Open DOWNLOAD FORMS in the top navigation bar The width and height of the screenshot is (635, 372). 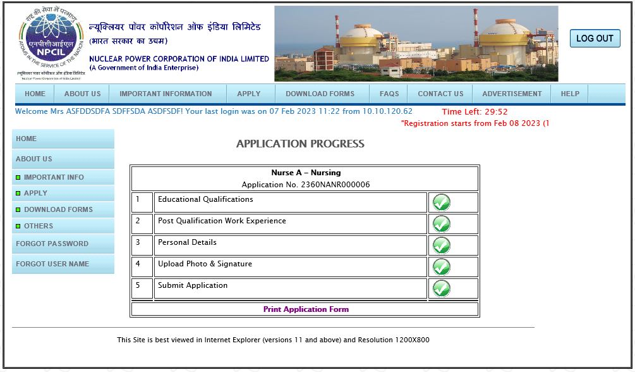coord(320,94)
